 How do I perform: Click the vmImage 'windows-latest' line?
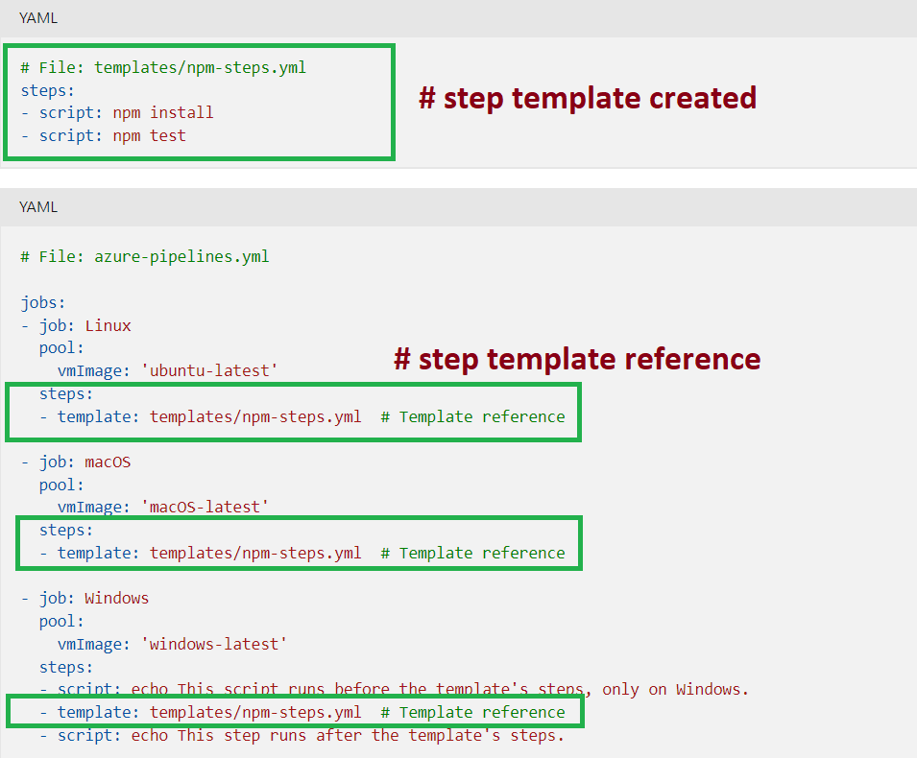coord(172,644)
